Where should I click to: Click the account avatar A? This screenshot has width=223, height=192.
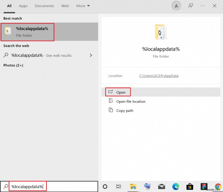(x=176, y=6)
